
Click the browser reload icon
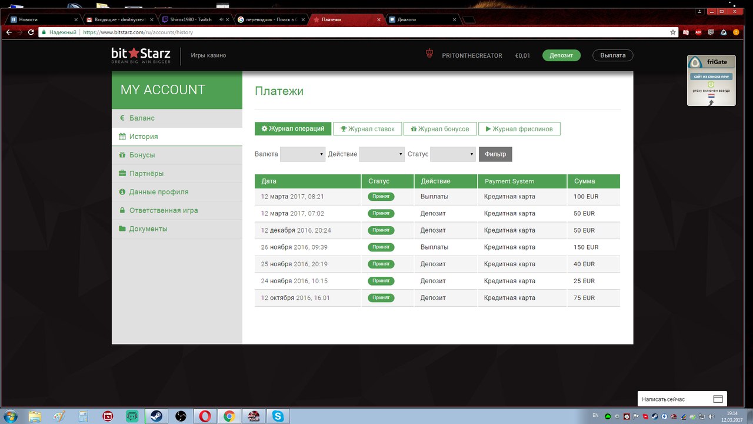(x=32, y=32)
